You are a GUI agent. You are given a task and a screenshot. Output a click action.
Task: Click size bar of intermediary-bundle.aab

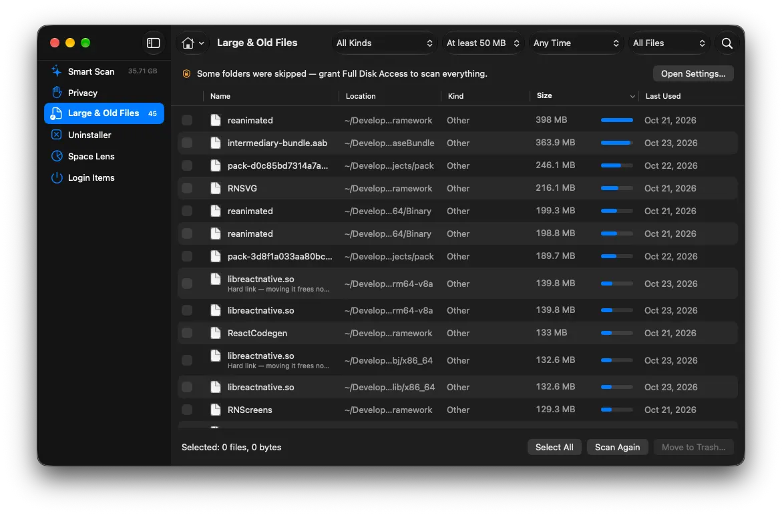click(x=617, y=143)
